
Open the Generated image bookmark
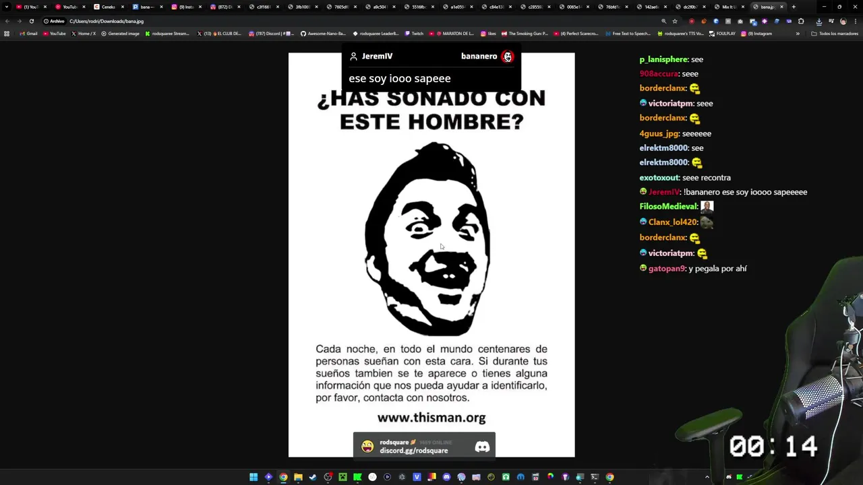121,33
